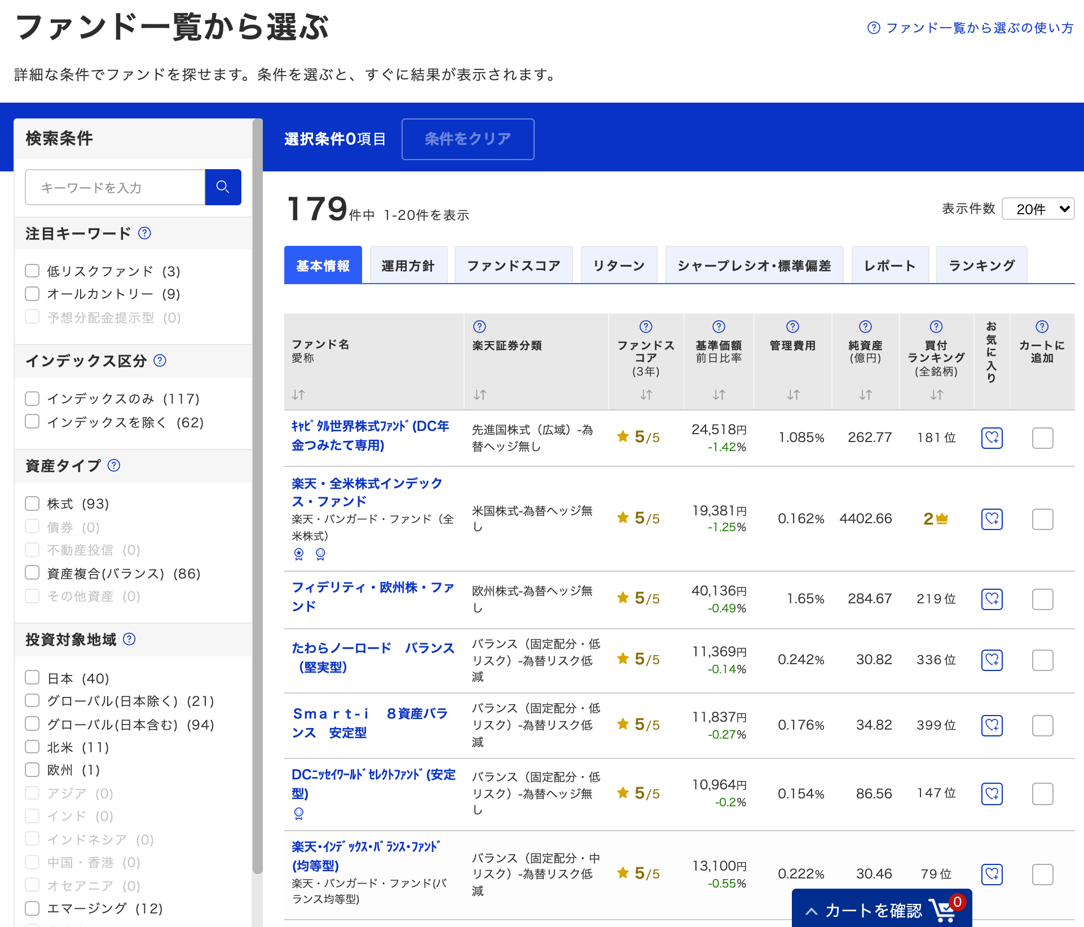The image size is (1084, 927).
Task: Open 楽天・ｲﾝﾃﾞｯｸｽ・ﾊﾞﾗﾝｽ・ﾌｧﾝﾄﾞ(均等型) link
Action: (366, 856)
